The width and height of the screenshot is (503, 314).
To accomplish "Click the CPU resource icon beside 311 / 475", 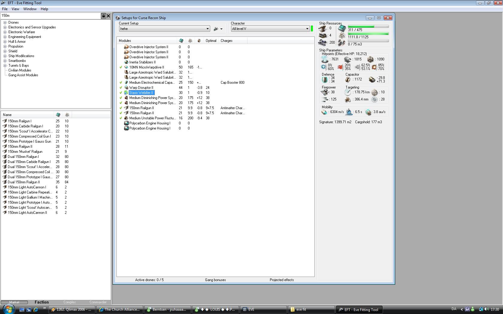I will tap(342, 28).
